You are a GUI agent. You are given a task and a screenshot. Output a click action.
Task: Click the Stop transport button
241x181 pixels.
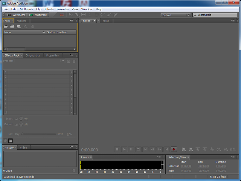(x=117, y=149)
